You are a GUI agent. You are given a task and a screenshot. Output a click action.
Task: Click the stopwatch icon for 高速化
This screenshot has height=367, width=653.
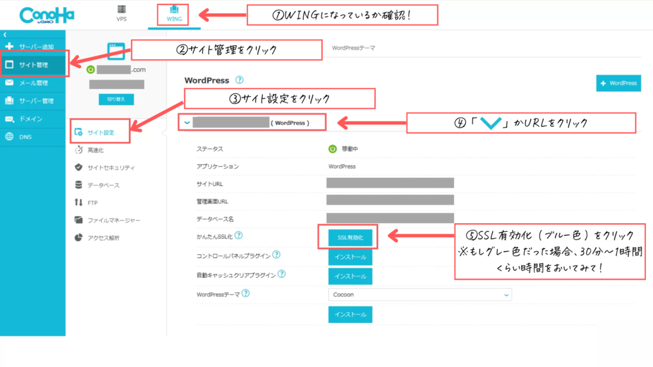coord(78,150)
